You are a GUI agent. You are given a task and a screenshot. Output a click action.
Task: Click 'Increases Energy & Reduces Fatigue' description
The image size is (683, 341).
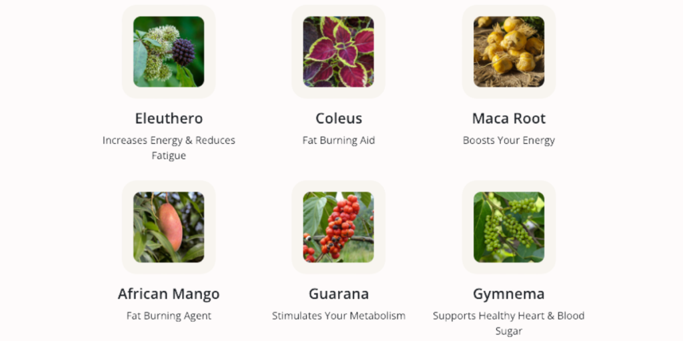point(169,148)
